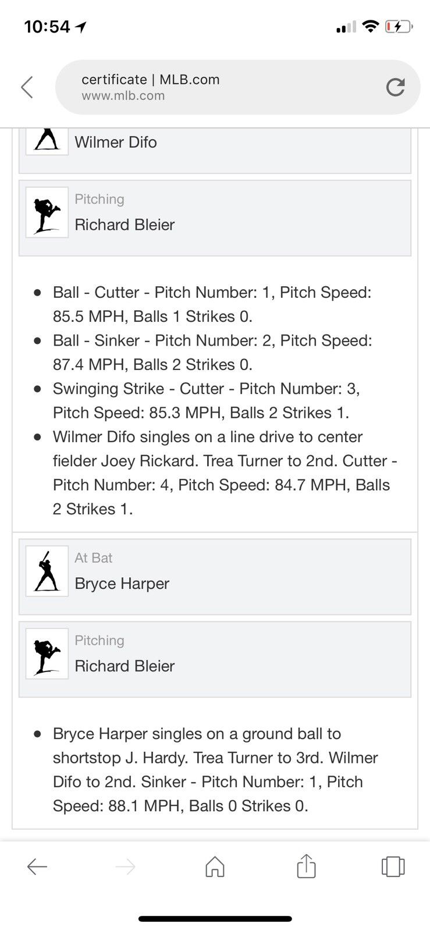The width and height of the screenshot is (430, 931).
Task: Tap the MLB.com address bar
Action: pos(221,87)
